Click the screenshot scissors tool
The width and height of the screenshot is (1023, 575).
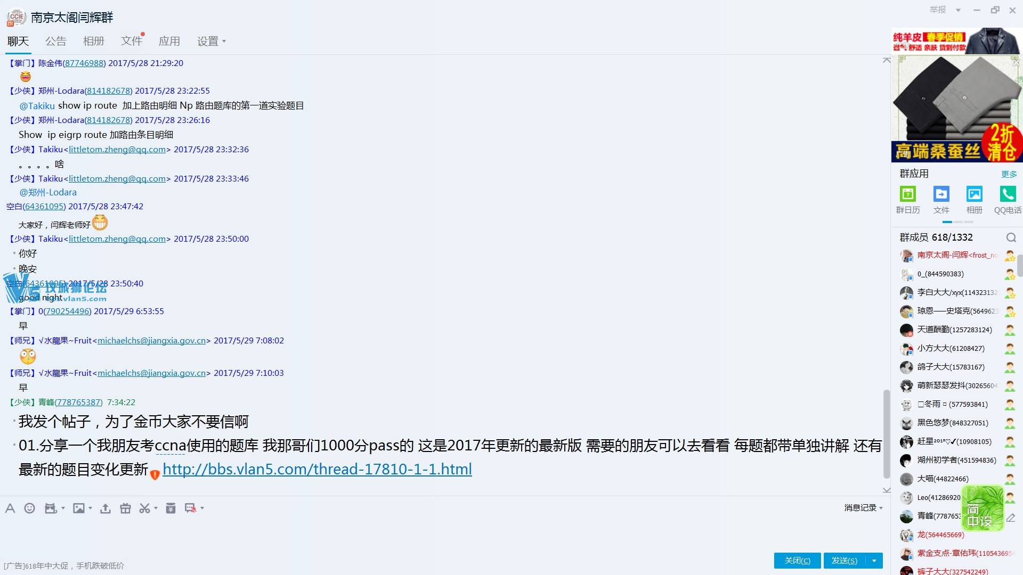point(144,508)
